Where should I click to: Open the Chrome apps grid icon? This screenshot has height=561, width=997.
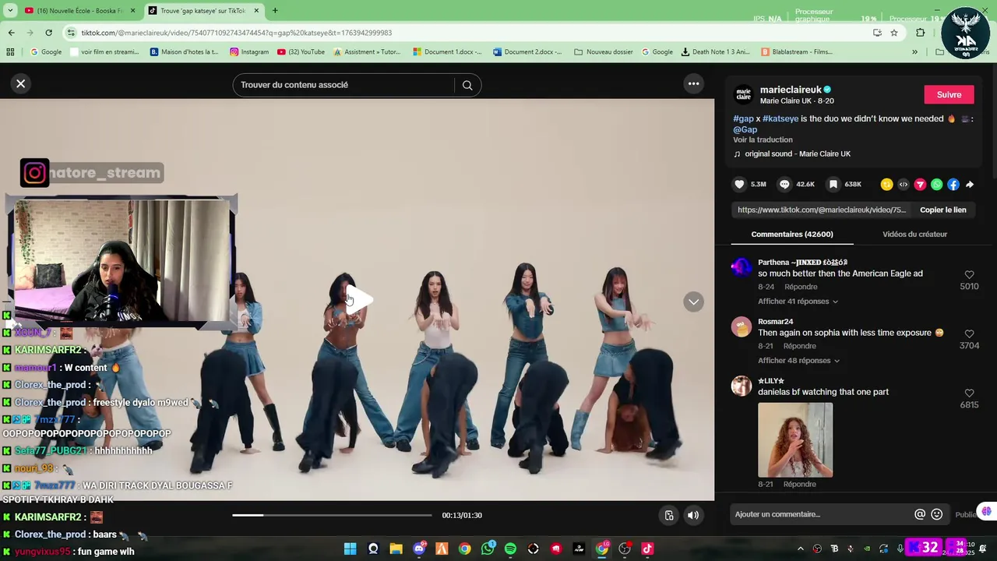tap(10, 52)
